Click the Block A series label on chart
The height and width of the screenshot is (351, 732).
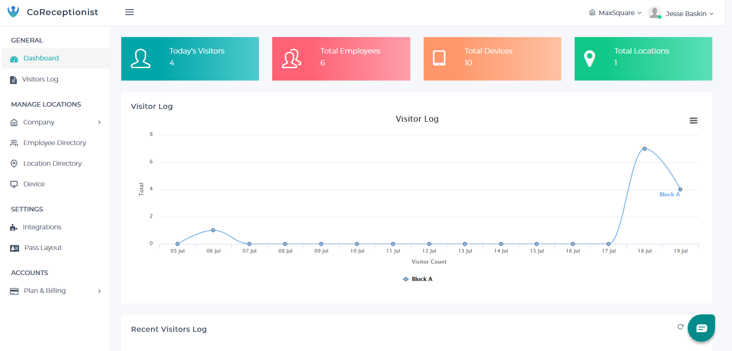(x=669, y=194)
